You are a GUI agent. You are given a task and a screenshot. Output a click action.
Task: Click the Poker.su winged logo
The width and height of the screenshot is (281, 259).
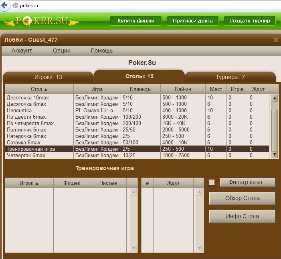pos(42,21)
